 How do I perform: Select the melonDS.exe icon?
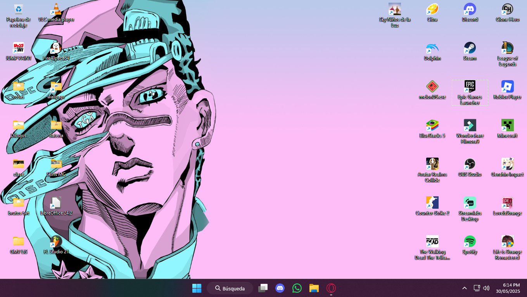[432, 90]
